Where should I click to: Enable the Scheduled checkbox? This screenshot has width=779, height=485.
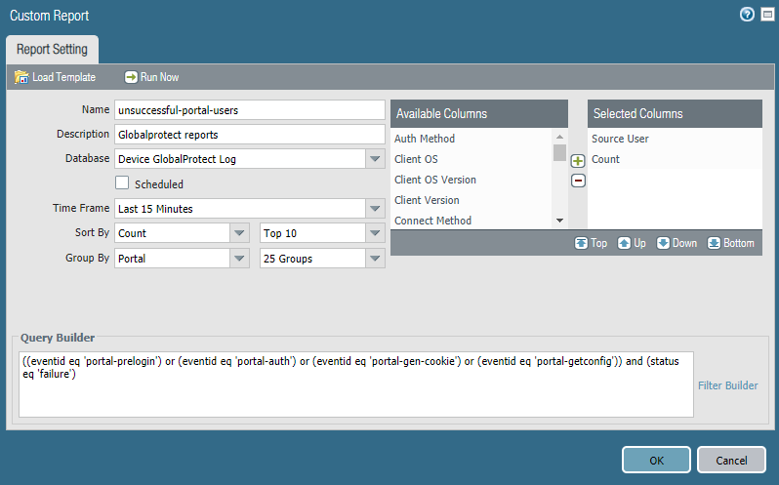pyautogui.click(x=122, y=183)
